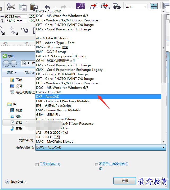
Task: Click the hide folders toggle button
Action: pyautogui.click(x=7, y=182)
